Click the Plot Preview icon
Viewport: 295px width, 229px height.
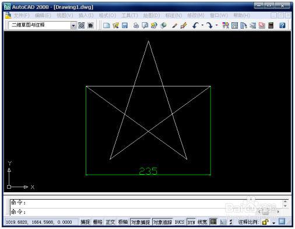click(x=145, y=25)
